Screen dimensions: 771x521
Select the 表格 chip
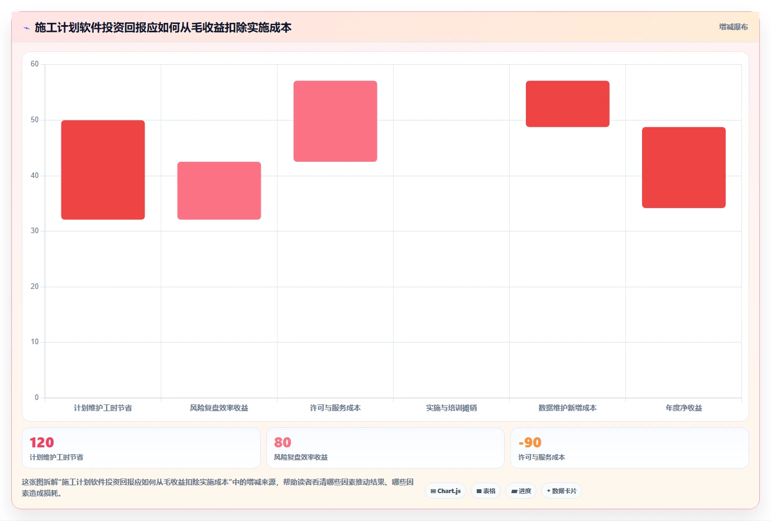(486, 491)
